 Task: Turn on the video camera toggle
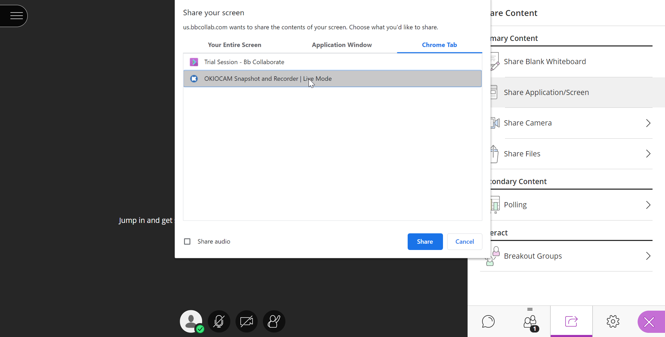click(x=247, y=321)
